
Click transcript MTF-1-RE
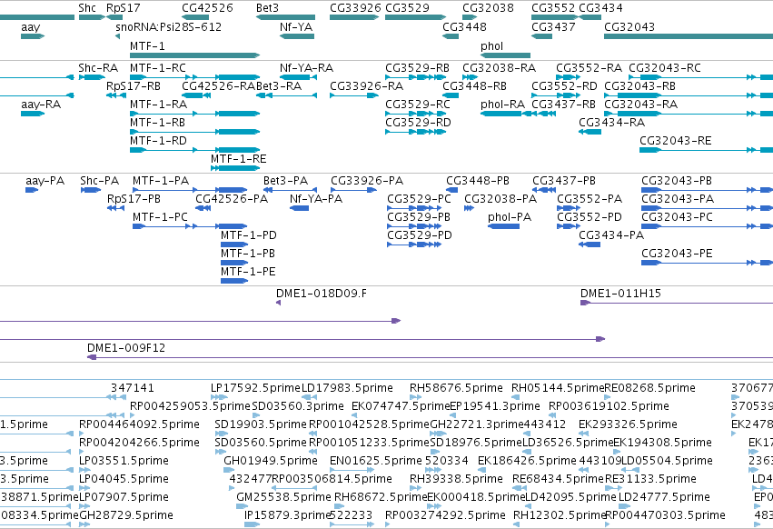point(235,168)
